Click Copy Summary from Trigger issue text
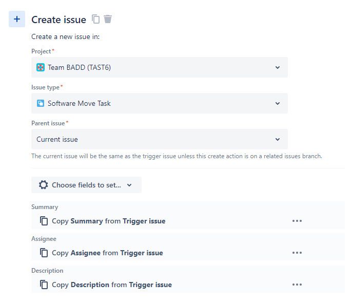Screen dimensions: 352x302 click(x=109, y=221)
